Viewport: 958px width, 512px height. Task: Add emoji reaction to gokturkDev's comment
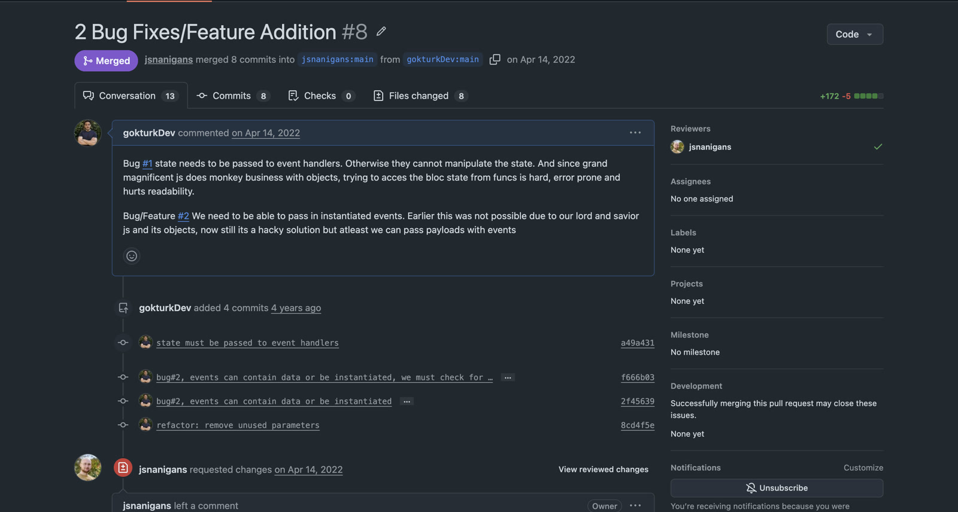coord(132,256)
